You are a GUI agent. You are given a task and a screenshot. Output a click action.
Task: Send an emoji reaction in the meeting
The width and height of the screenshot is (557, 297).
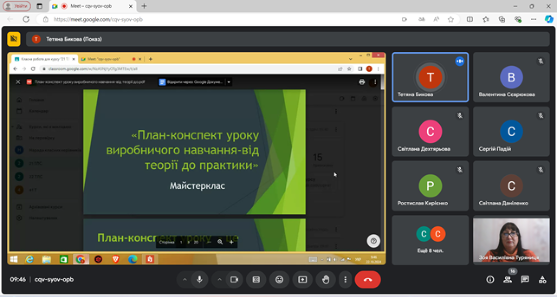pos(279,279)
